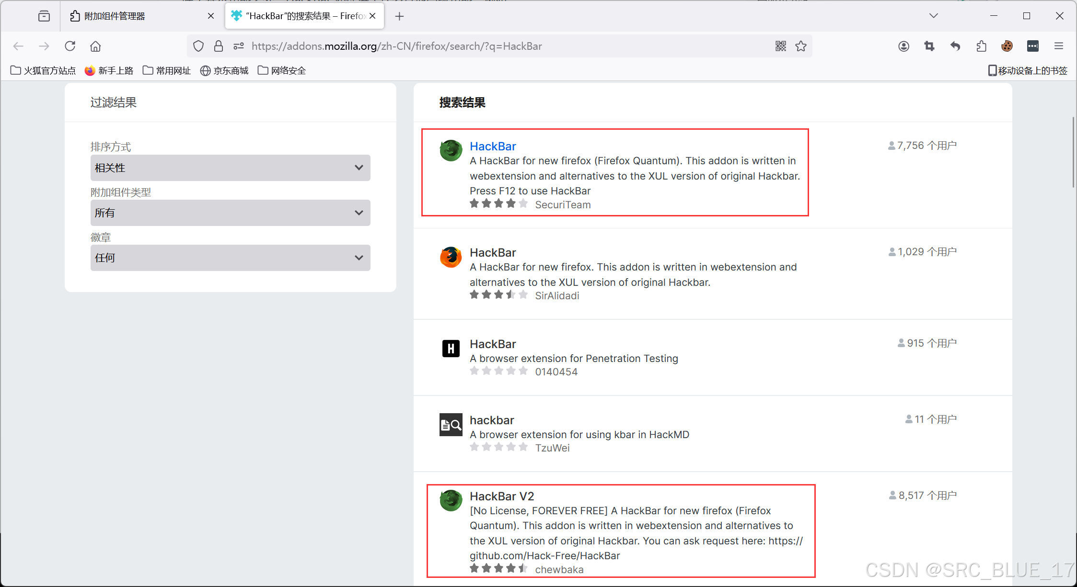Click the 7,756 个用户 count
Image resolution: width=1077 pixels, height=587 pixels.
922,145
